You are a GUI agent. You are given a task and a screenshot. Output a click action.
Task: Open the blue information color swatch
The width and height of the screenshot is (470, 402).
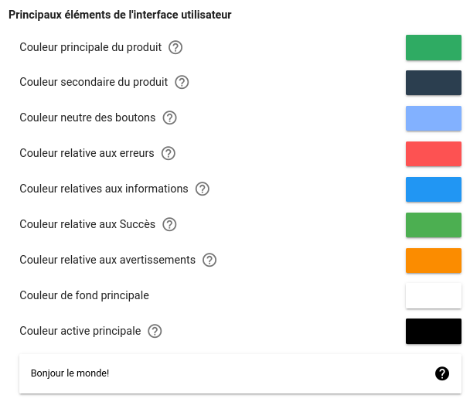pos(434,189)
